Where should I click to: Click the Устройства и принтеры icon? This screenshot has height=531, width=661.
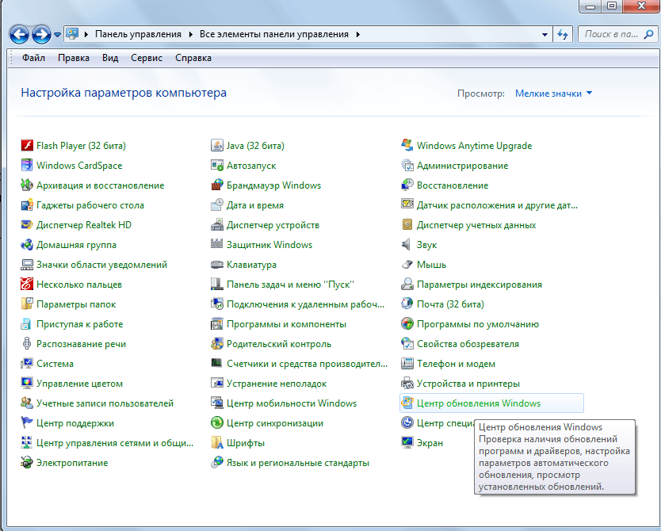[407, 383]
